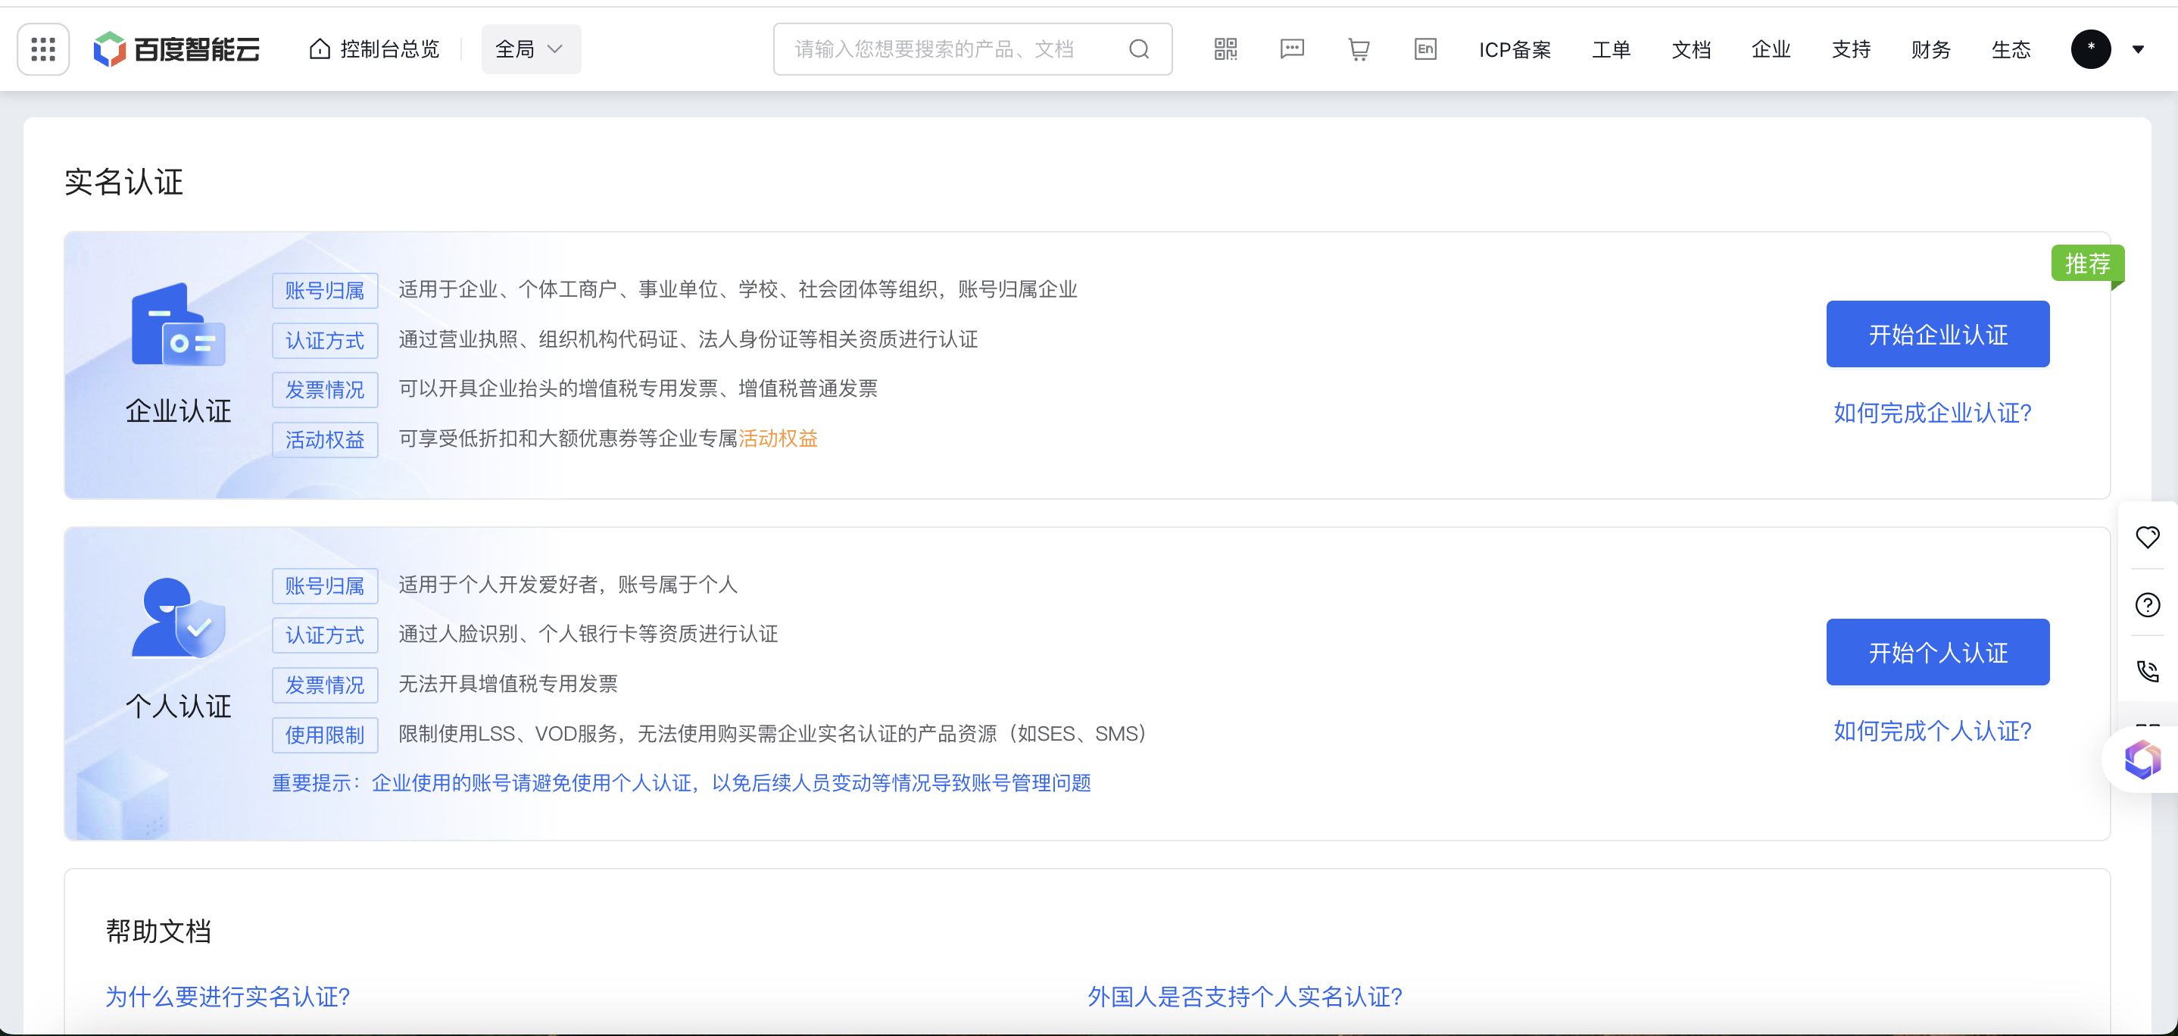This screenshot has height=1036, width=2178.
Task: Open the QR code icon
Action: tap(1225, 49)
